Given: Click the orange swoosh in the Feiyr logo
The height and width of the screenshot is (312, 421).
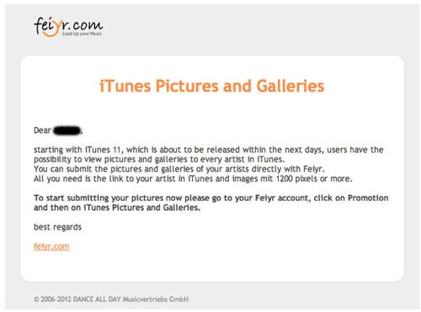Looking at the screenshot, I should [51, 31].
